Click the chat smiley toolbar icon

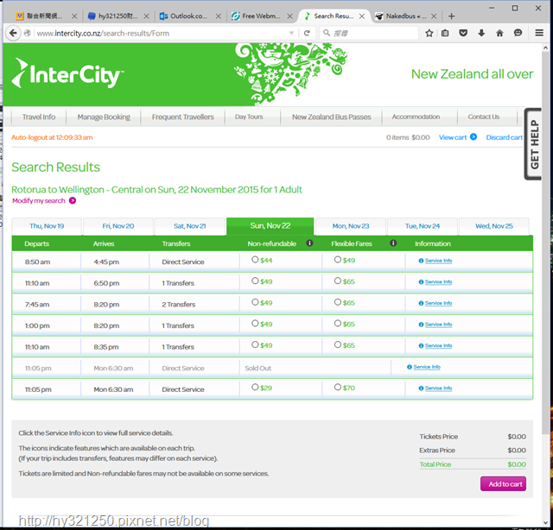coord(518,33)
